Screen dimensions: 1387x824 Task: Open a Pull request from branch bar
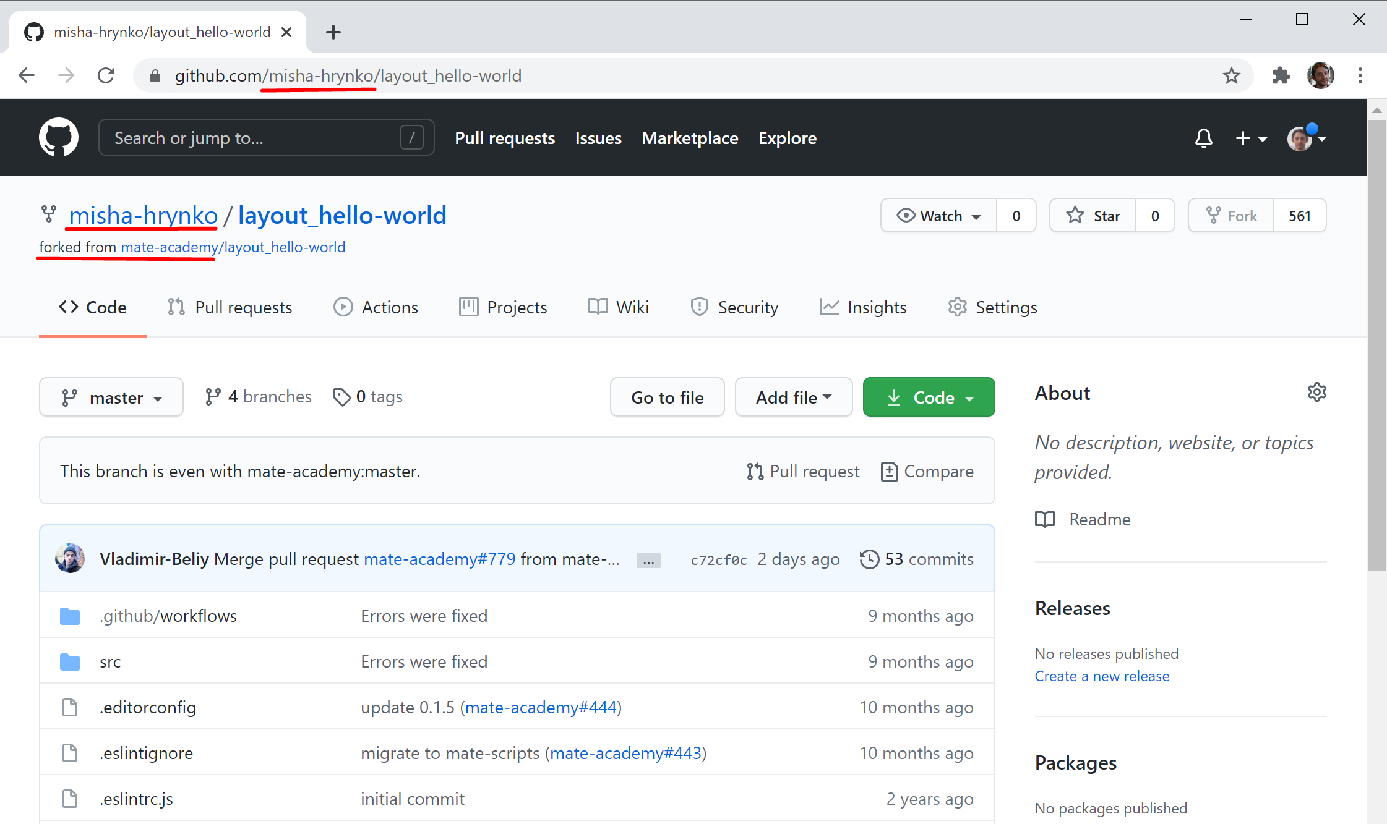click(802, 472)
